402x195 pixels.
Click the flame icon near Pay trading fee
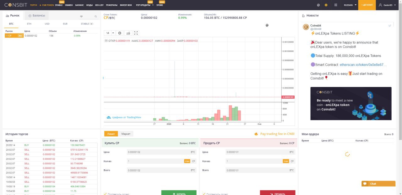pyautogui.click(x=256, y=134)
